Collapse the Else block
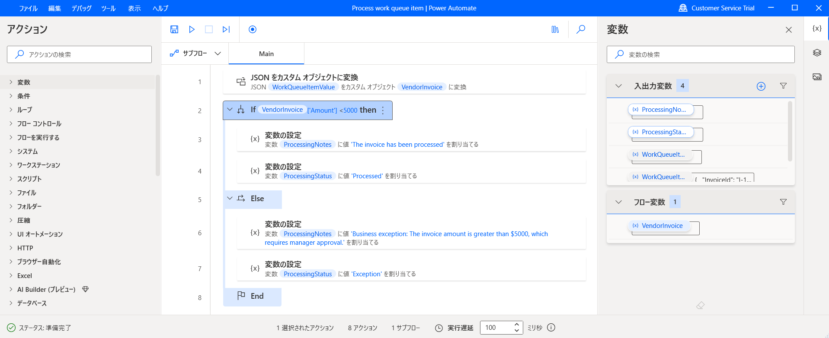829x338 pixels. pyautogui.click(x=230, y=199)
